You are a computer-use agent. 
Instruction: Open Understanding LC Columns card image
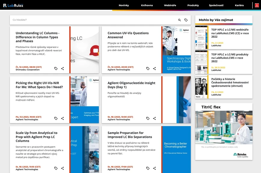tap(85, 50)
